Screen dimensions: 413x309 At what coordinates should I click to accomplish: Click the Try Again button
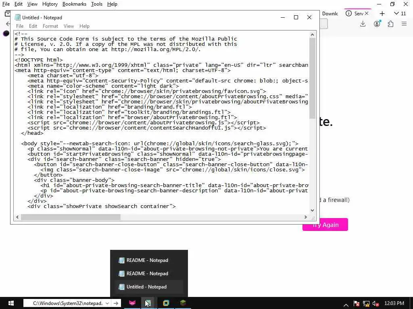(325, 225)
